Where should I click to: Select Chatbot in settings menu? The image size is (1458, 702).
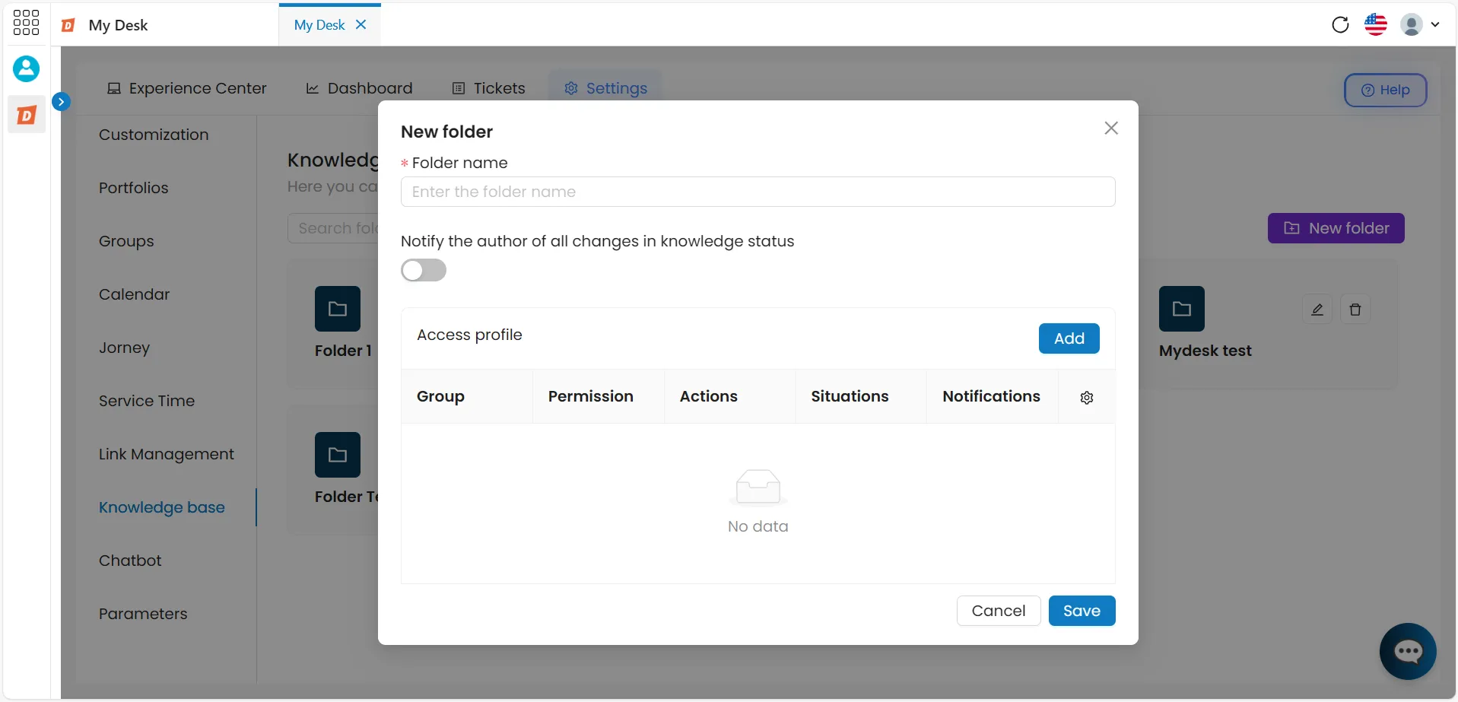pyautogui.click(x=130, y=561)
